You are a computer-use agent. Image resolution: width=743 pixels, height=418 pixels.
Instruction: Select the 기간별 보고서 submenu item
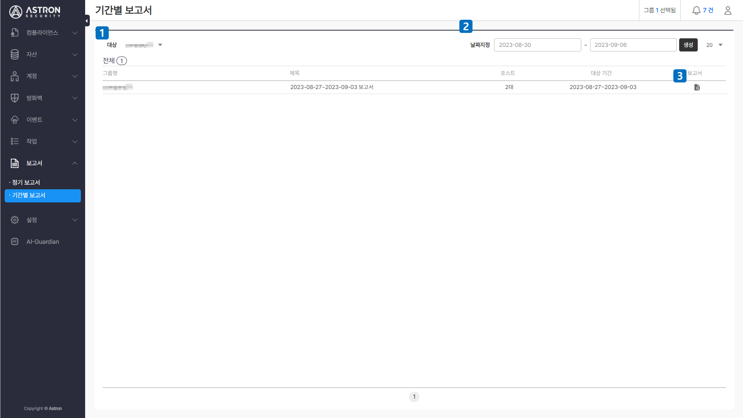pyautogui.click(x=43, y=195)
